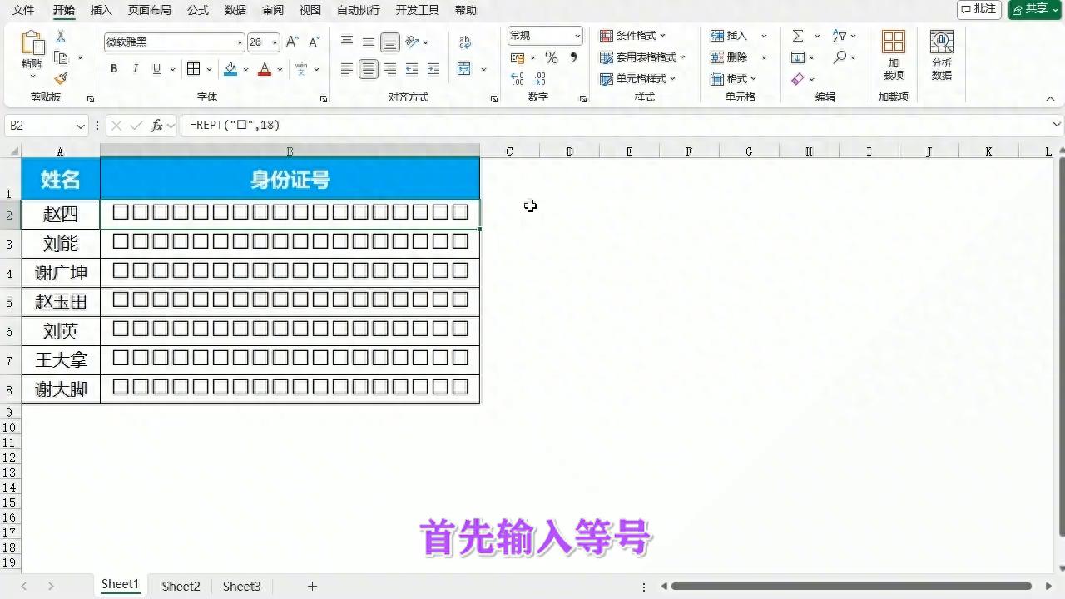Click the 批注 comments button
1065x599 pixels.
pyautogui.click(x=978, y=9)
